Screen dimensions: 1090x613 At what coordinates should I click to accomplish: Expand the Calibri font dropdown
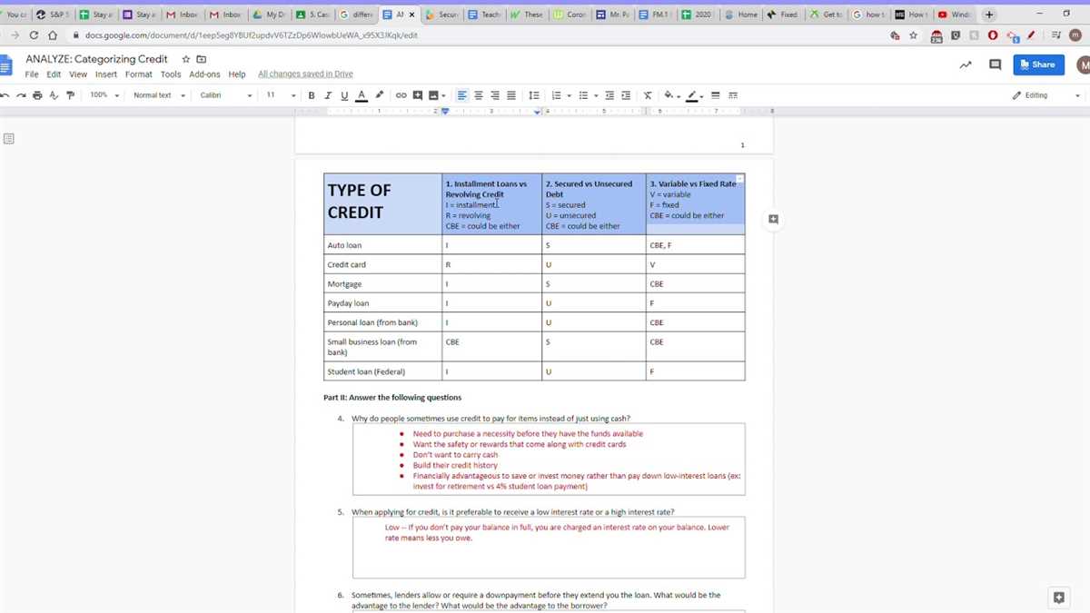(x=225, y=95)
